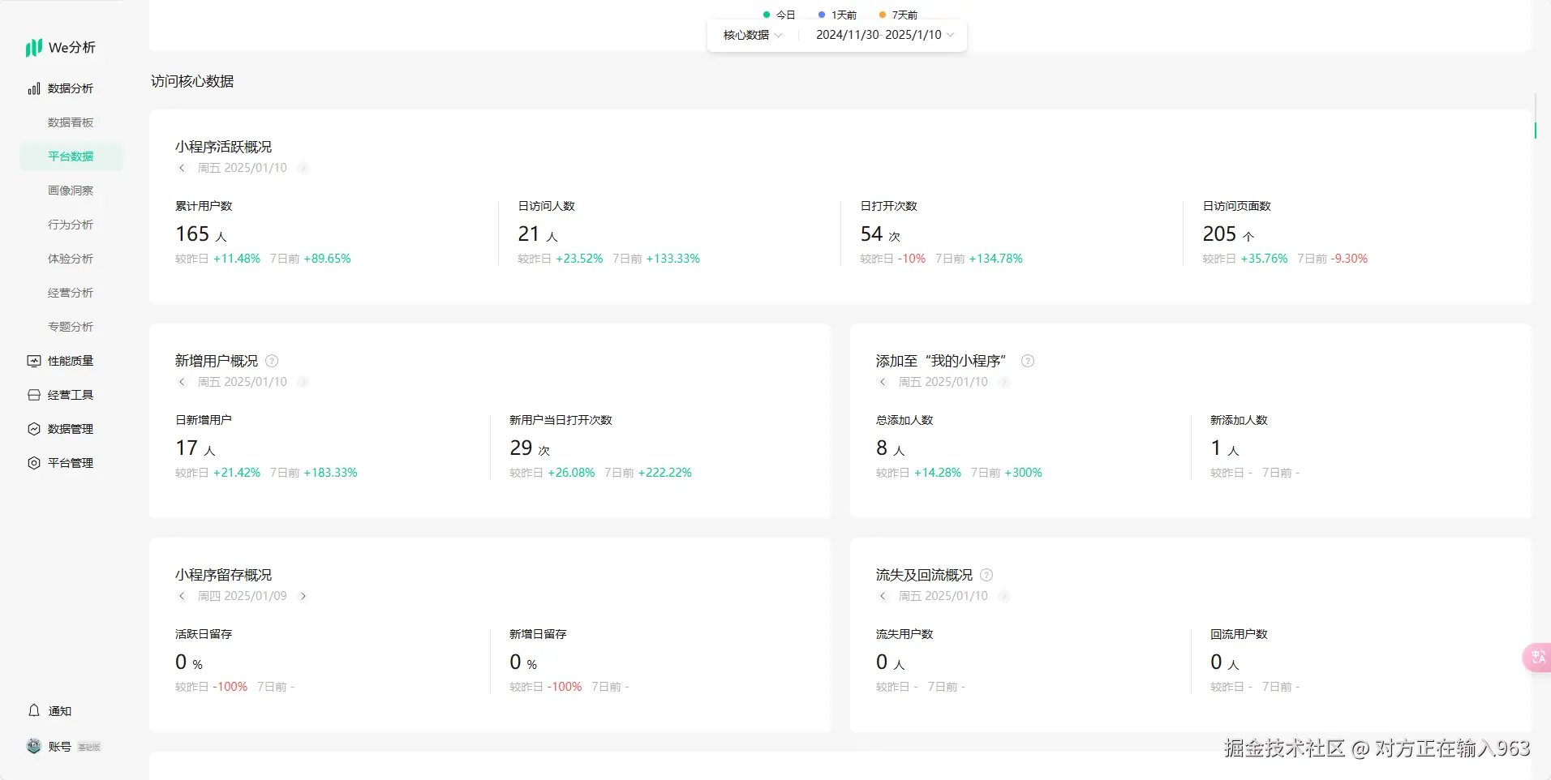This screenshot has width=1551, height=780.
Task: Toggle the 7天前 legend series
Action: click(898, 15)
